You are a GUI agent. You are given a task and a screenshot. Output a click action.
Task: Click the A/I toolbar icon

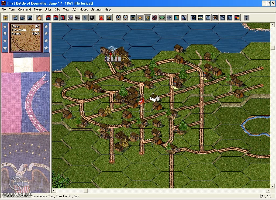[109, 18]
